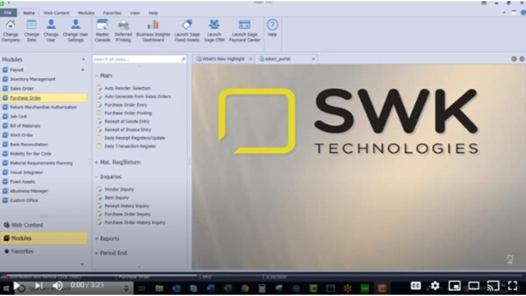Open Auto Reorder Selection task
The width and height of the screenshot is (526, 296).
click(127, 88)
